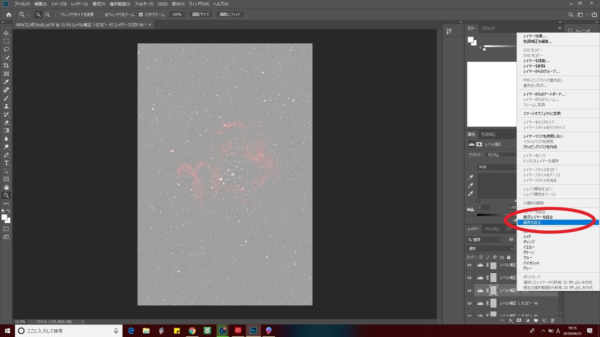Select the Quick Selection tool

[x=7, y=58]
